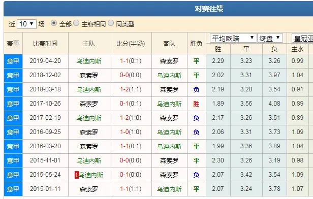Open 森索罗 home team on 2015-01-11
Viewport: 313px width, 199px height.
coord(89,189)
